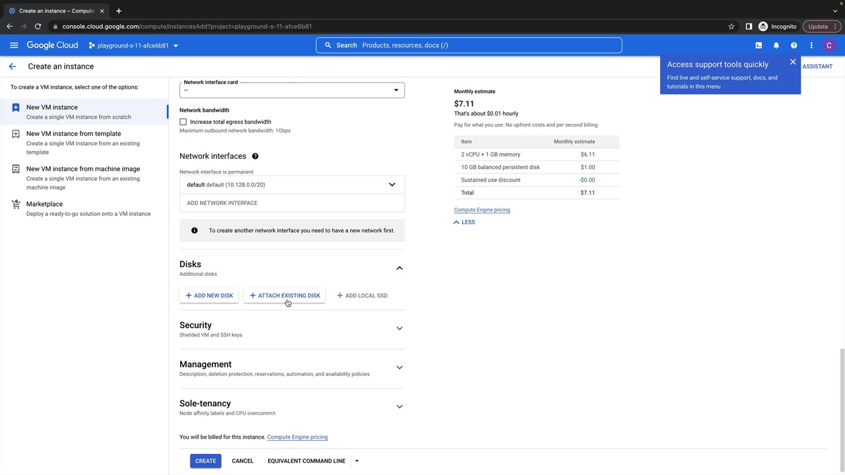Click ADD LOCAL SSD button

(362, 296)
